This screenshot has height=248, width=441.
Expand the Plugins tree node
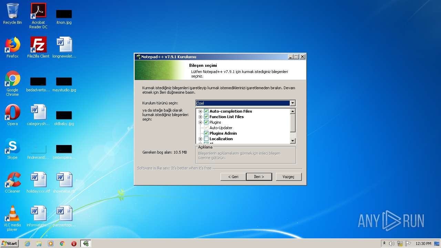pos(200,122)
